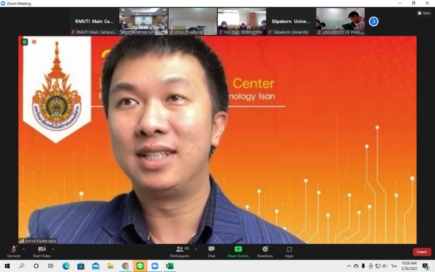Expand audio options arrow beside Unmute

click(x=23, y=249)
